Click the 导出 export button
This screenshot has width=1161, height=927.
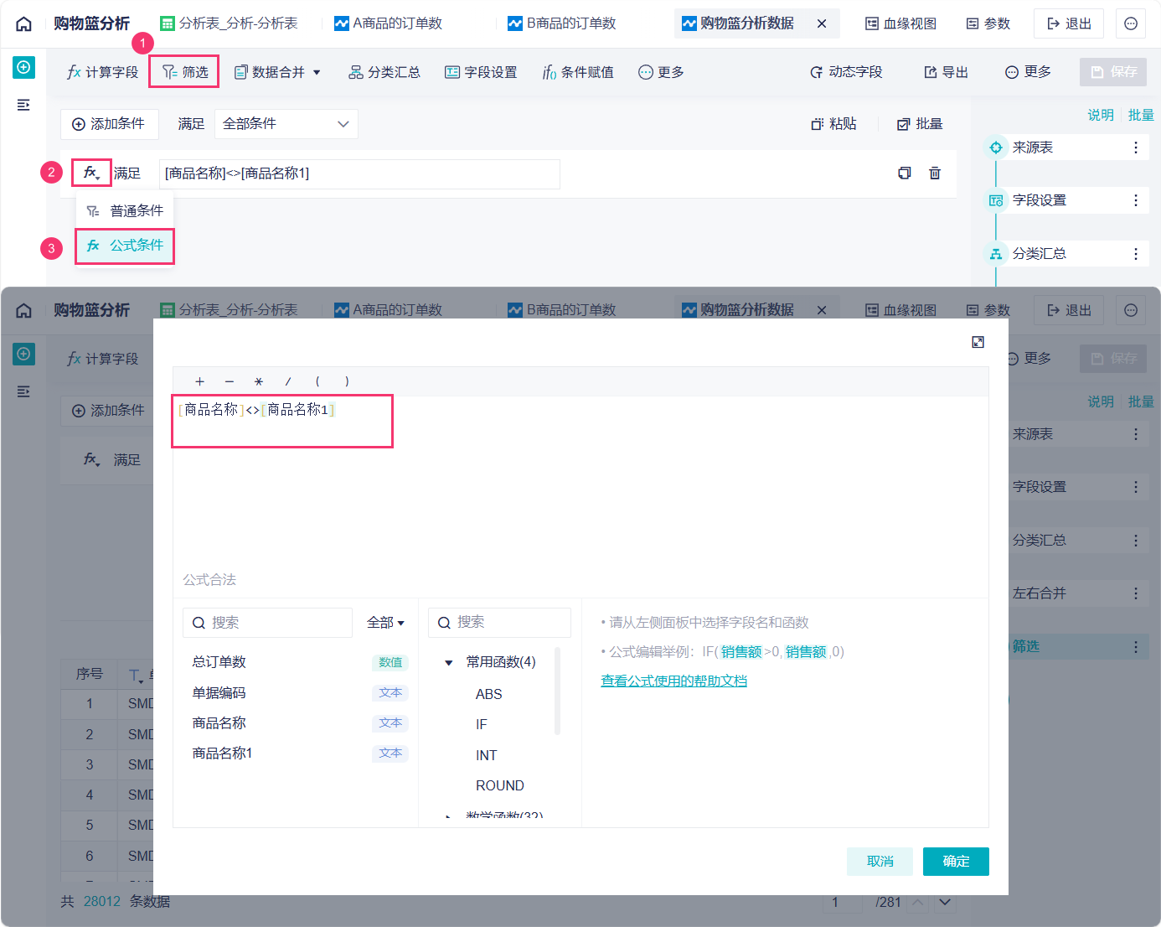(946, 72)
